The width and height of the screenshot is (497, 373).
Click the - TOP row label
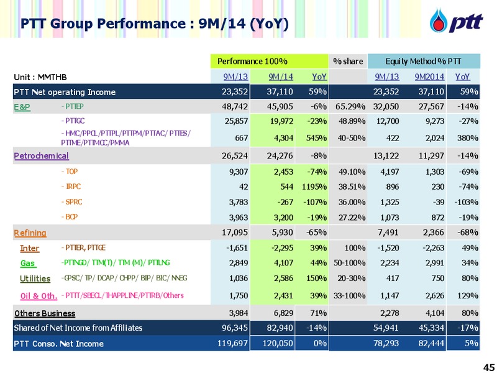coord(70,172)
